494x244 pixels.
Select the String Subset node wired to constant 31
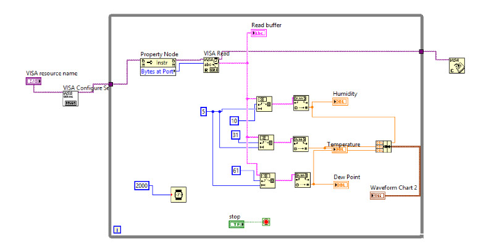pos(266,143)
